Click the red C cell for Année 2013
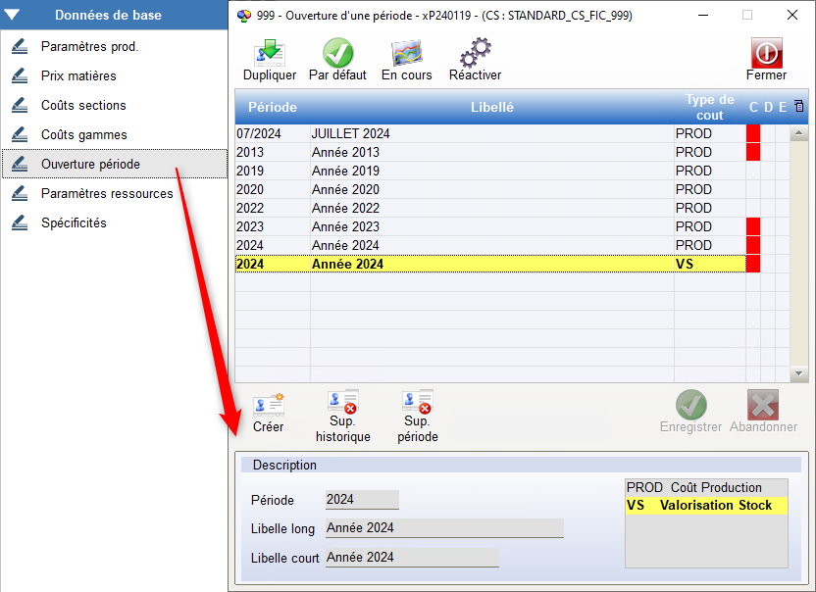Screen dimensions: 816x592 [x=753, y=152]
